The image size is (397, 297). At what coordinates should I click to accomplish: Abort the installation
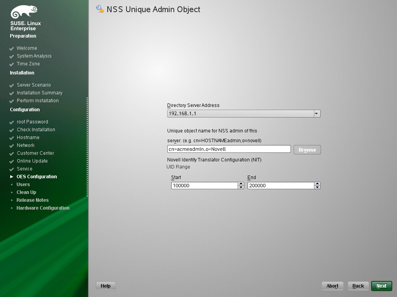click(332, 286)
